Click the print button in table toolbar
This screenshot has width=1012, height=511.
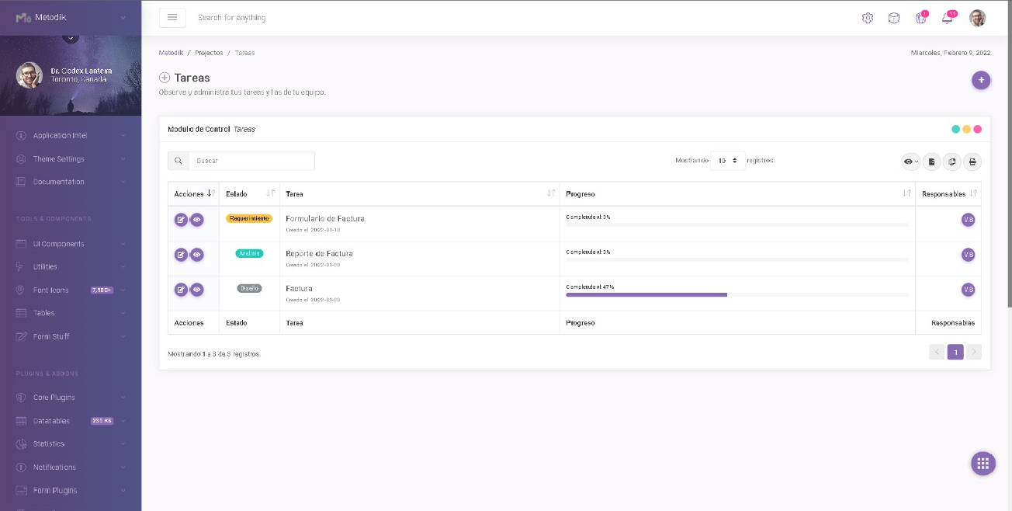pyautogui.click(x=972, y=162)
